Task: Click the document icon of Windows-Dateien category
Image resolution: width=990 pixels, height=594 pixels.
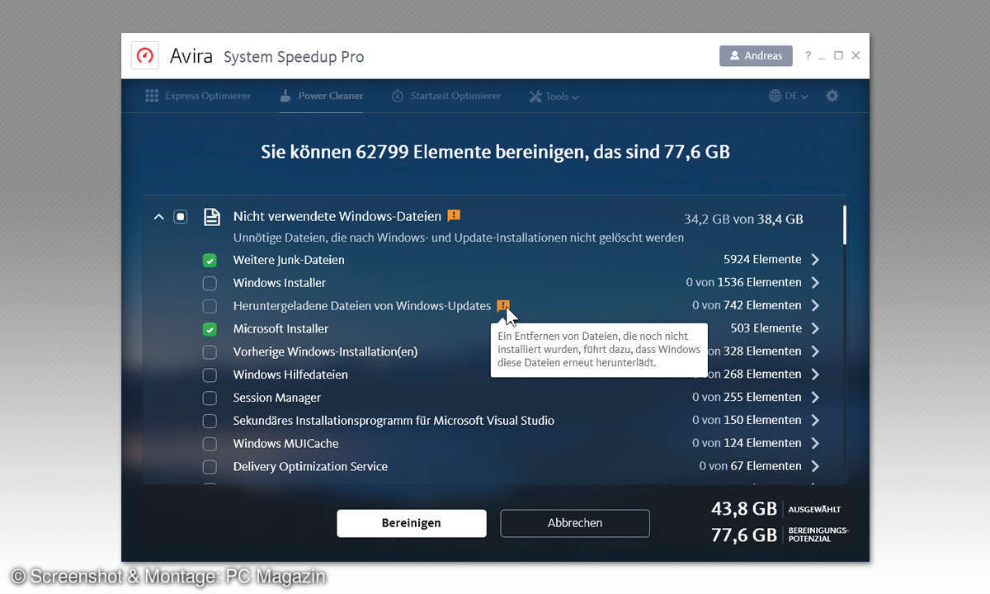Action: (212, 217)
